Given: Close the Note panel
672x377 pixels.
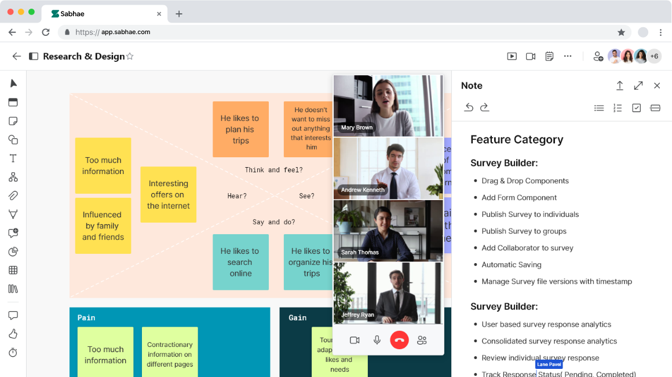Looking at the screenshot, I should (x=657, y=86).
